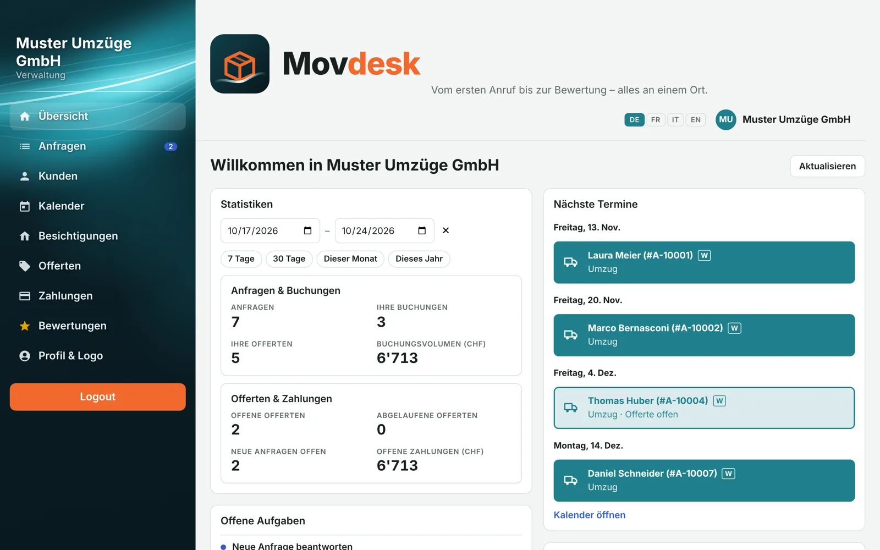Select the 7 Tage range chip
Image resolution: width=880 pixels, height=550 pixels.
pos(241,258)
